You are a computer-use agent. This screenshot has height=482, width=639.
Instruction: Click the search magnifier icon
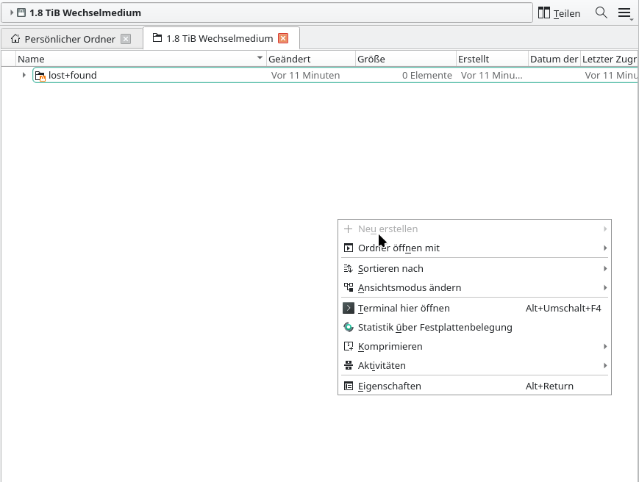coord(601,12)
